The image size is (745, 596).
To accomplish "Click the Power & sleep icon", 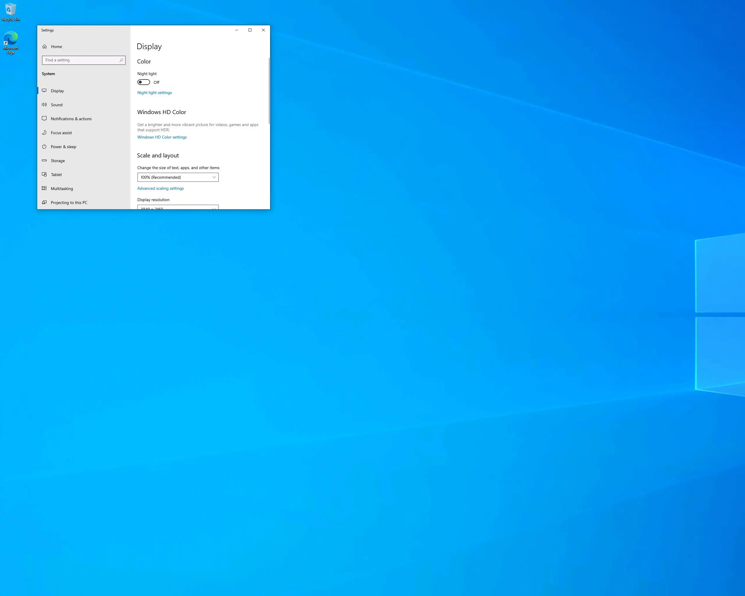I will click(44, 146).
